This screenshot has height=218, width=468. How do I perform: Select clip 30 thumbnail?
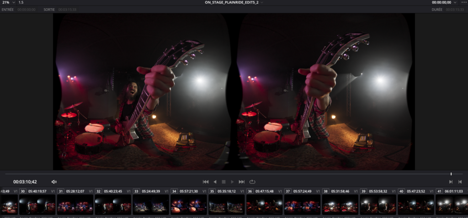pyautogui.click(x=37, y=204)
